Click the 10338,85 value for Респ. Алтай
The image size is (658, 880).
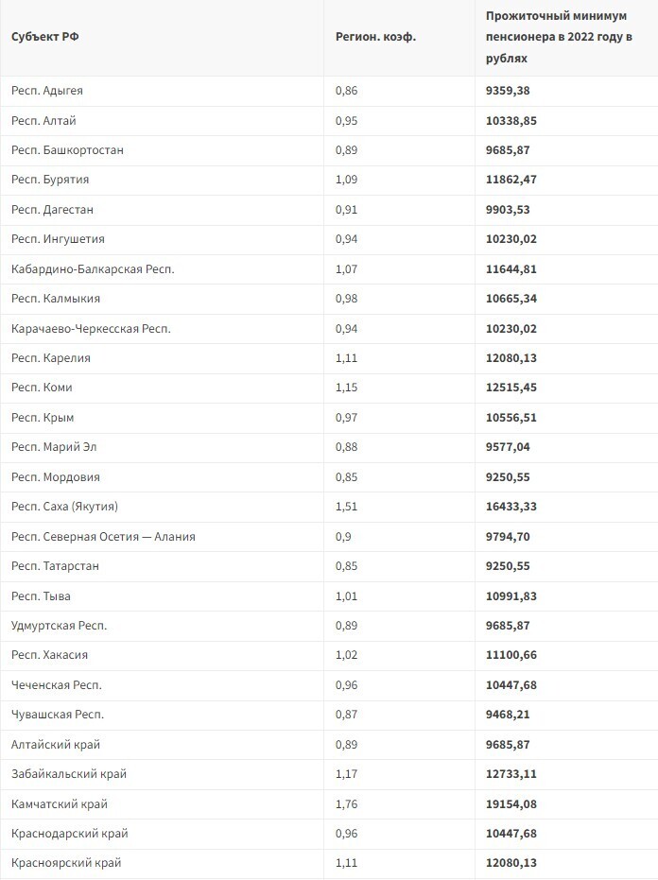point(514,121)
